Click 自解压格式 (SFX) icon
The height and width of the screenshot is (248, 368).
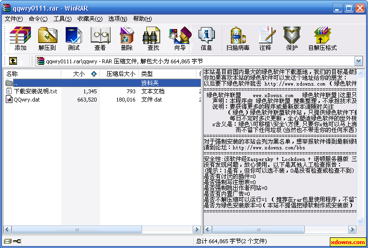tap(323, 39)
